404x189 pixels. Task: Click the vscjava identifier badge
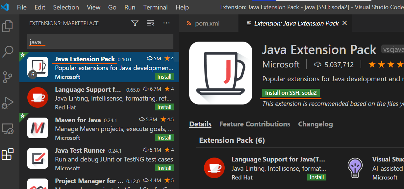tap(392, 49)
